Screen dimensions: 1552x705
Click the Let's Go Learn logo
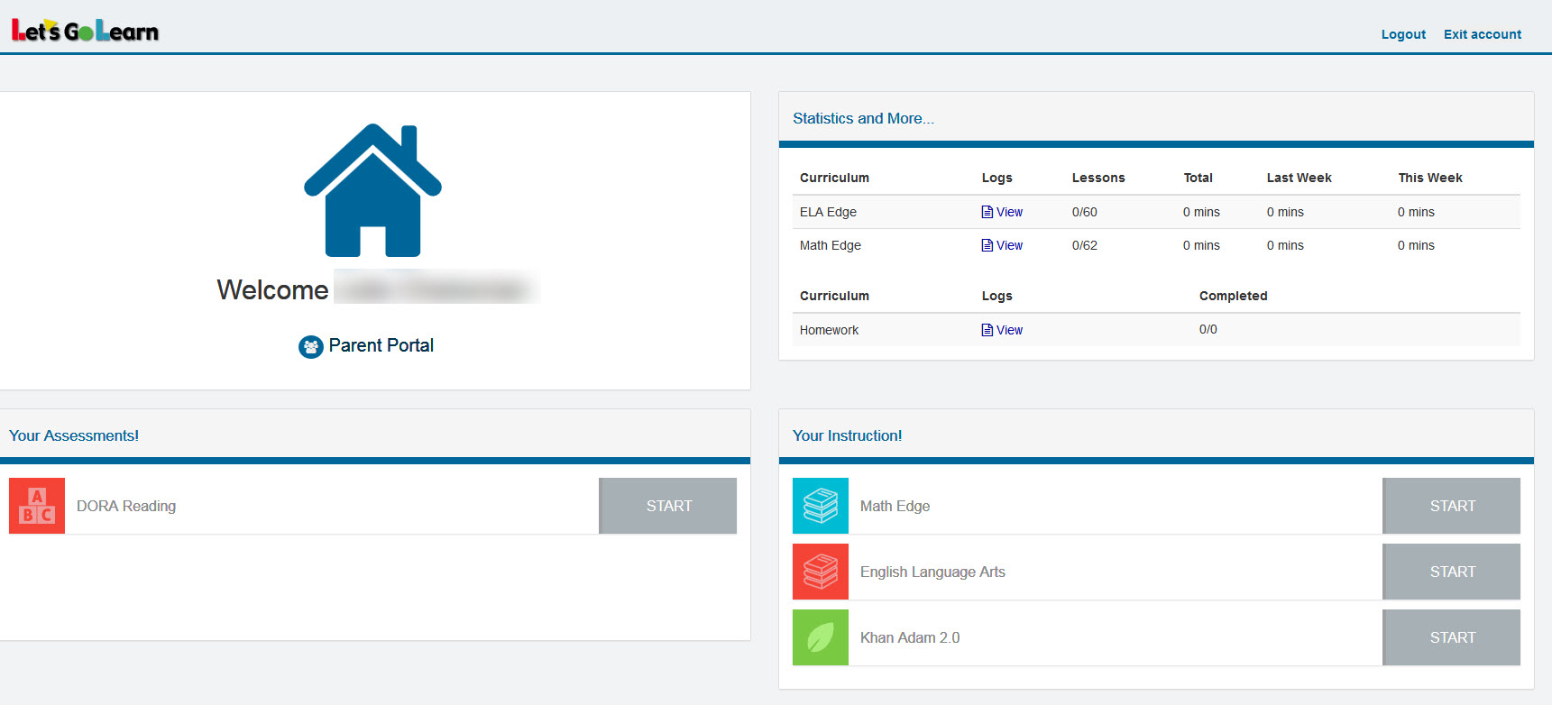(x=85, y=31)
